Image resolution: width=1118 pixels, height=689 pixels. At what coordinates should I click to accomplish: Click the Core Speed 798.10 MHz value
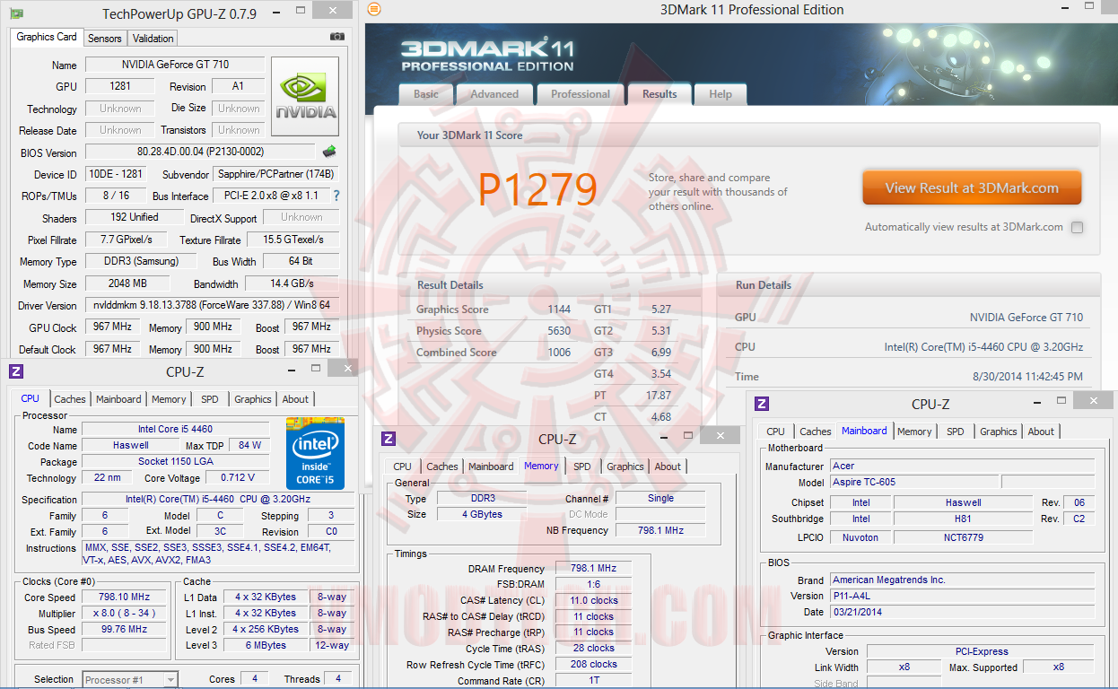click(x=125, y=597)
